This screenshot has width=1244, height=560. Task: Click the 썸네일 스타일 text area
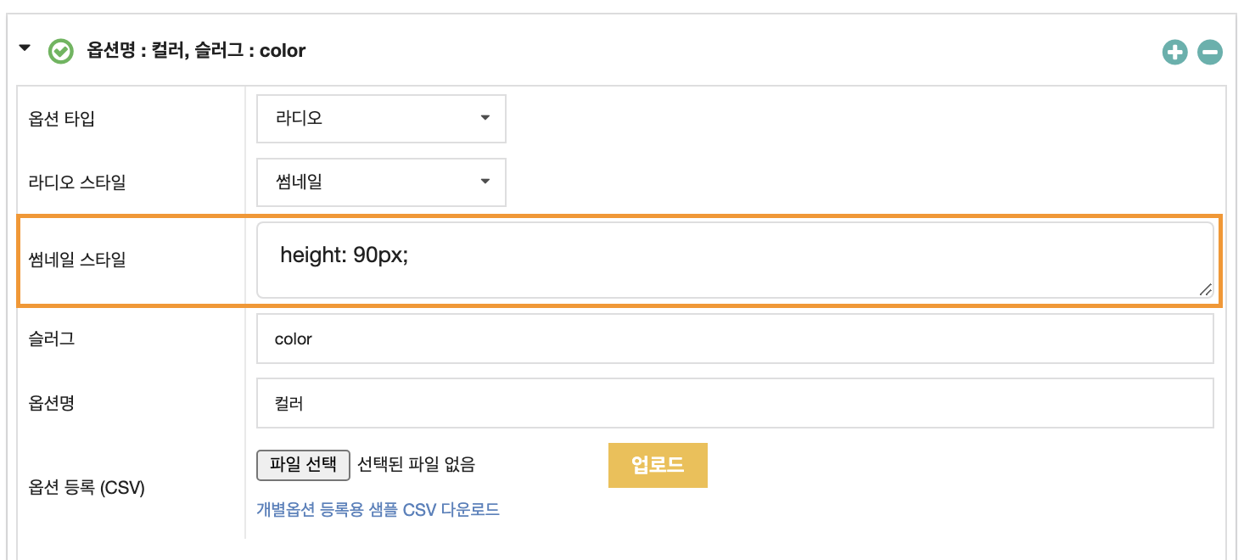pos(735,260)
